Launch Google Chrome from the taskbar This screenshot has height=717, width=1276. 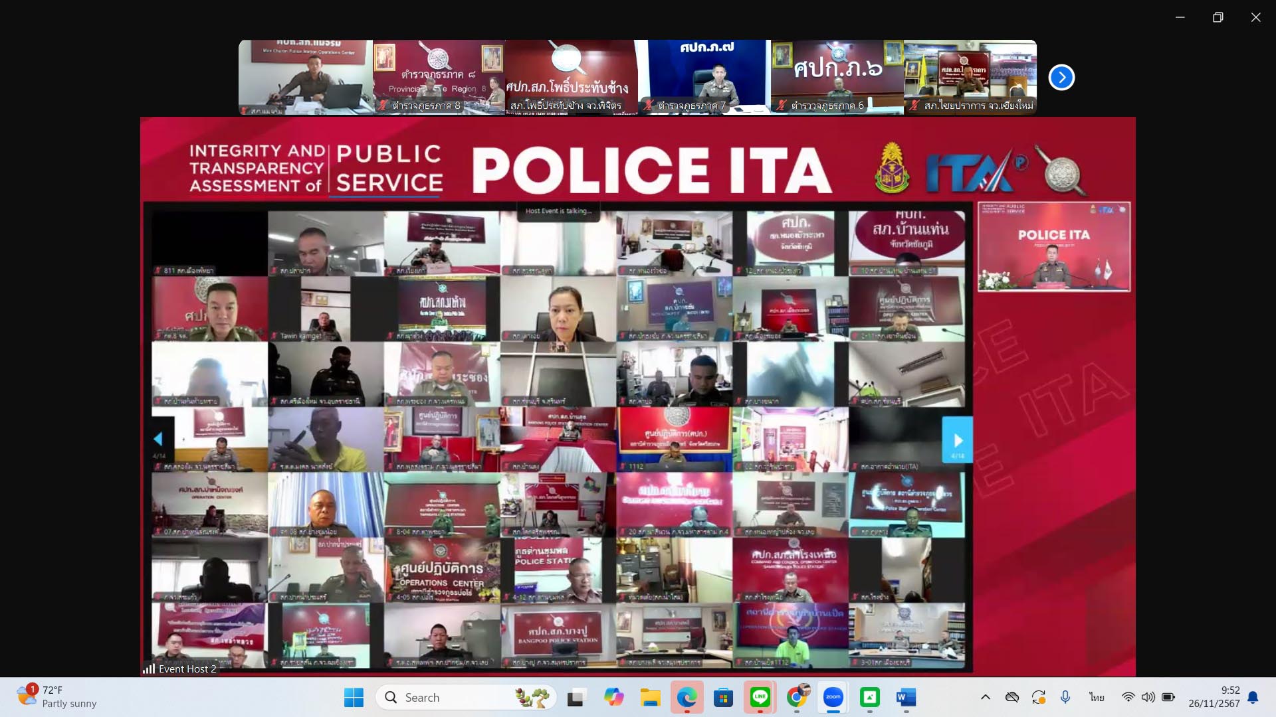pyautogui.click(x=796, y=697)
